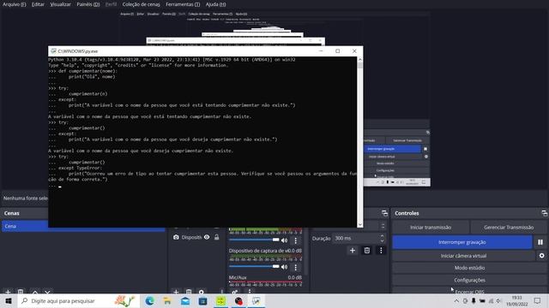Click Windows taskbar search box
This screenshot has height=308, width=549.
(78, 300)
